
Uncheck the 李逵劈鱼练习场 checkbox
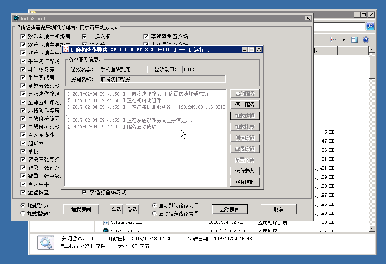click(x=84, y=192)
